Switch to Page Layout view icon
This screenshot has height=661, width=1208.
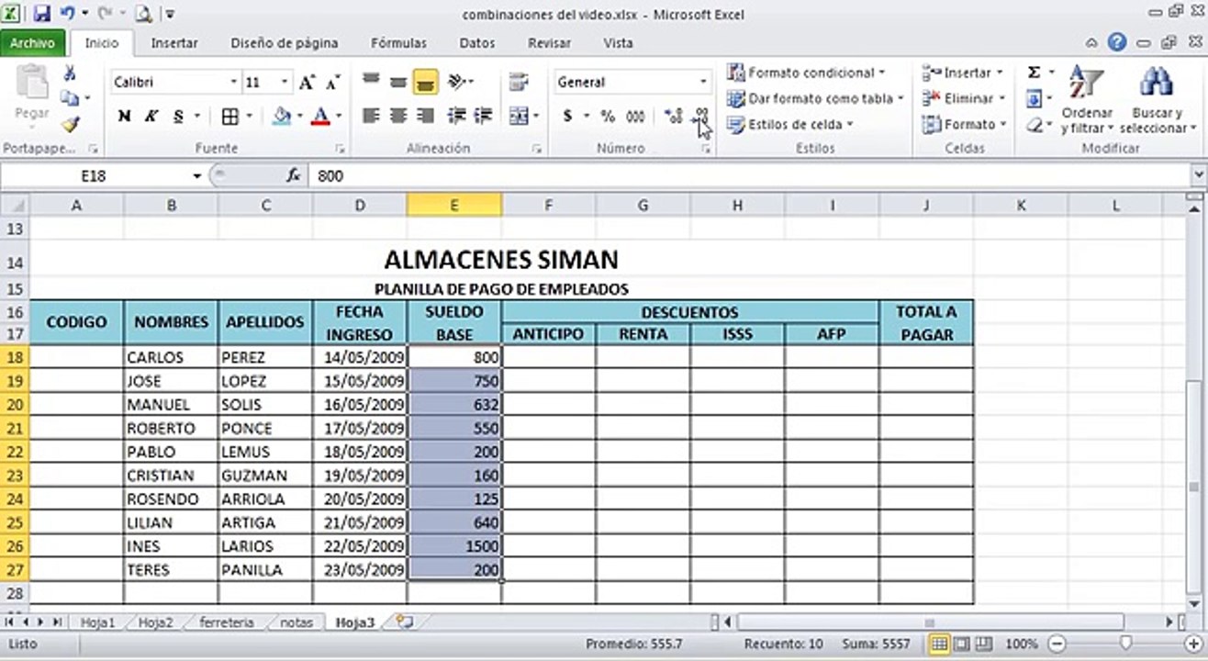point(960,644)
